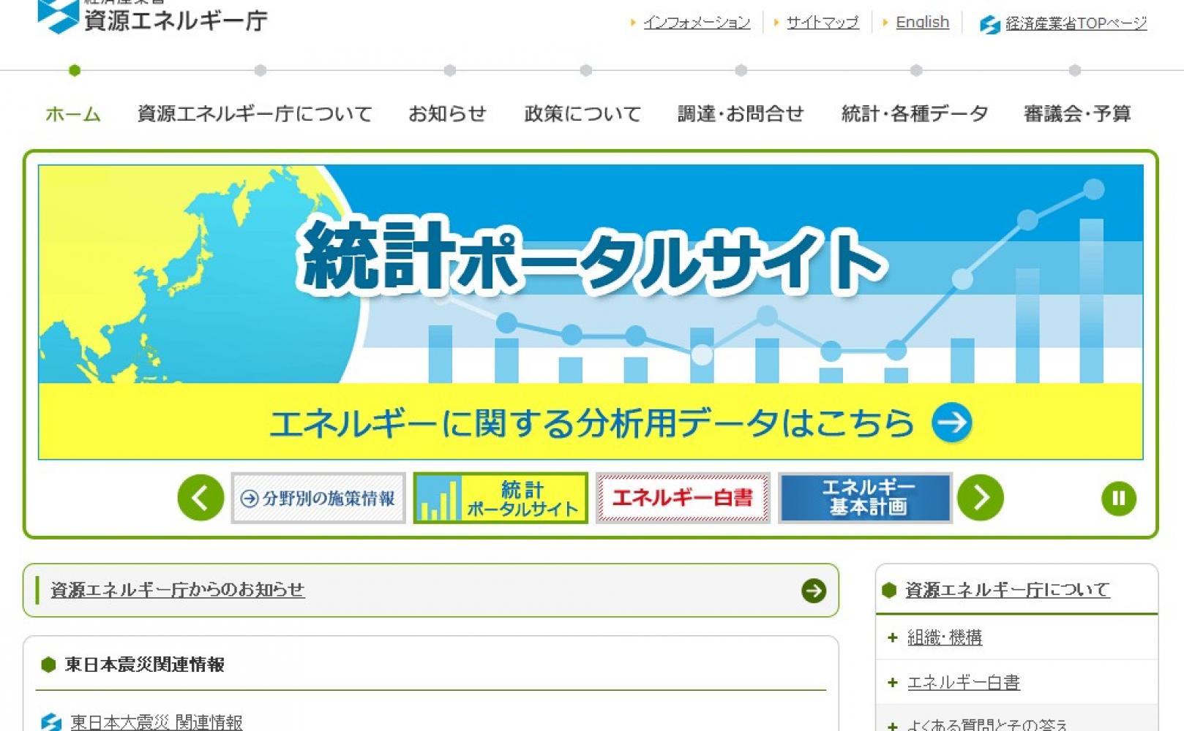Advance to next carousel slide
The image size is (1184, 731).
[x=980, y=498]
